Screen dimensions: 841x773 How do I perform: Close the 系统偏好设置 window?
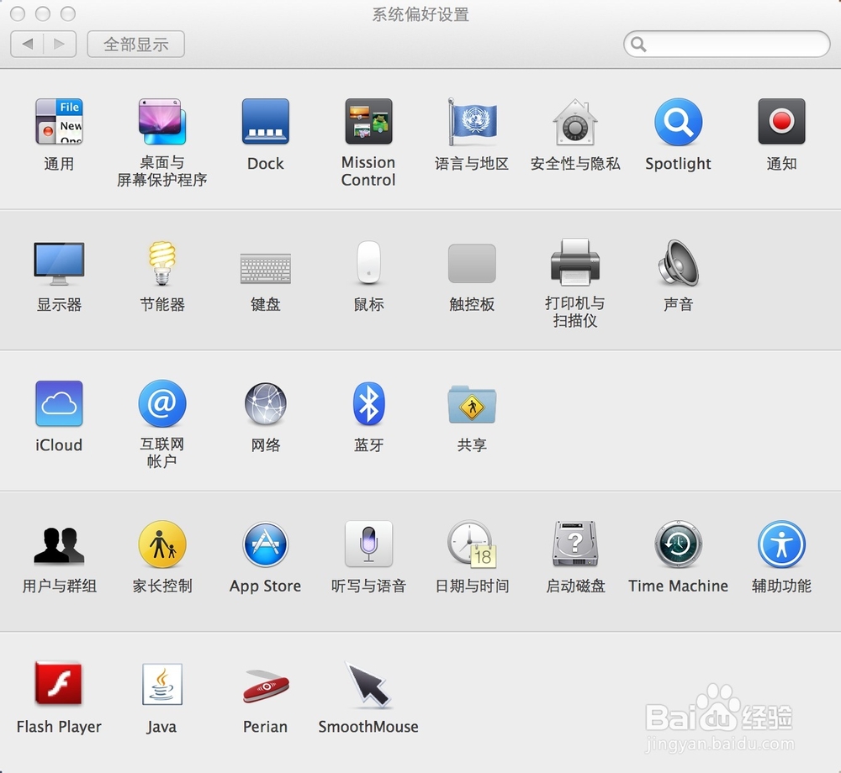[x=18, y=13]
